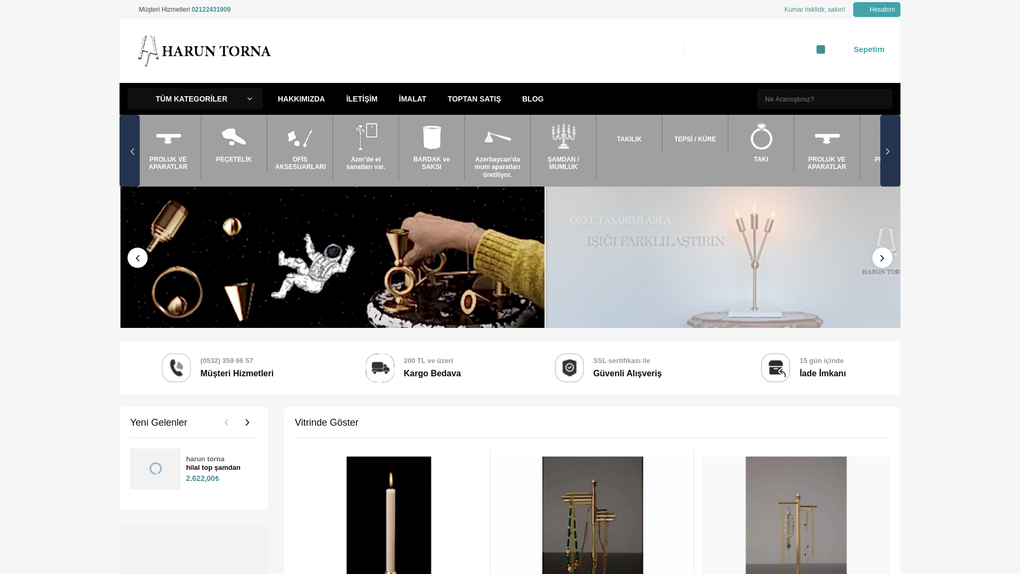This screenshot has width=1020, height=574.
Task: Open the OFİS AKSESUARLARI category icon
Action: [300, 137]
